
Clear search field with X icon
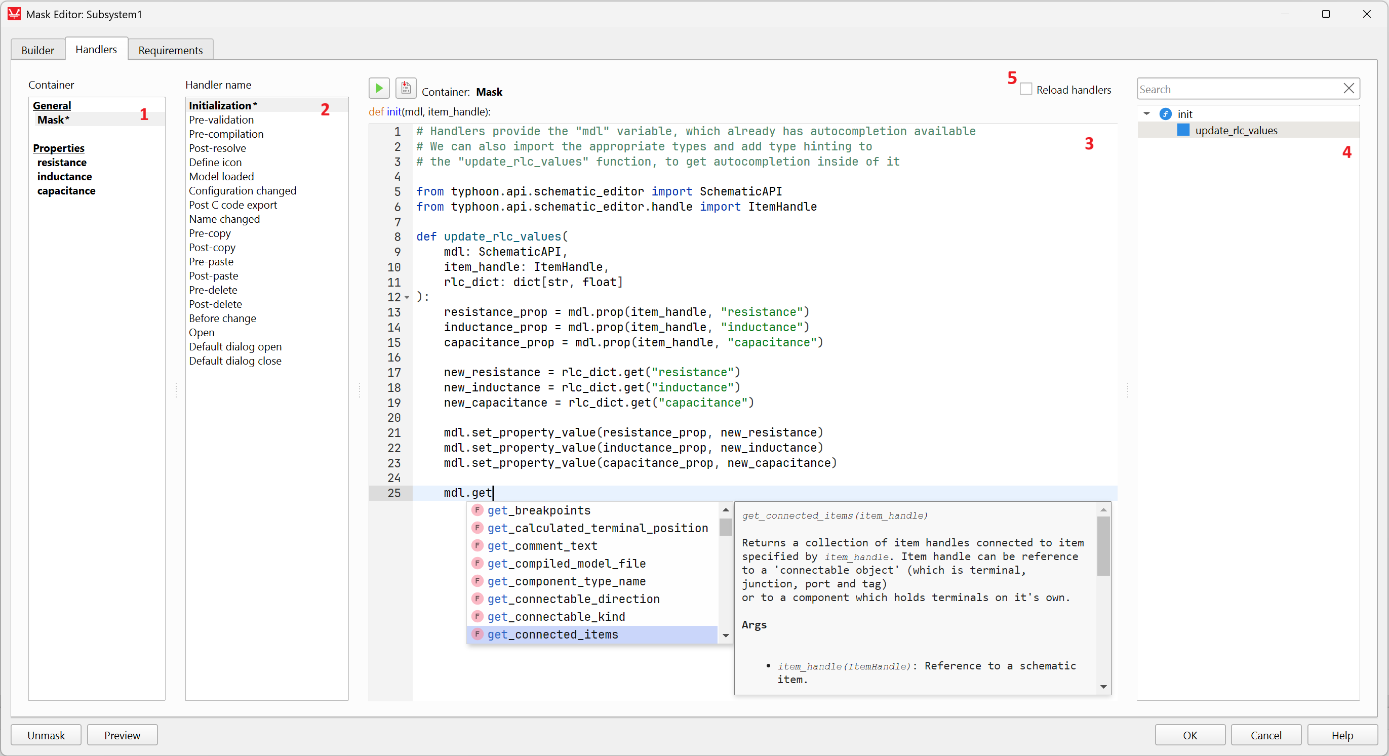pyautogui.click(x=1348, y=89)
